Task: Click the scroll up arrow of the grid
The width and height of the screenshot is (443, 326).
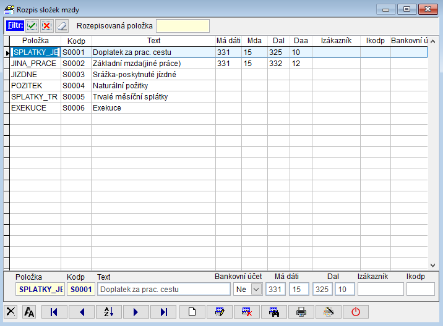Action: point(432,41)
